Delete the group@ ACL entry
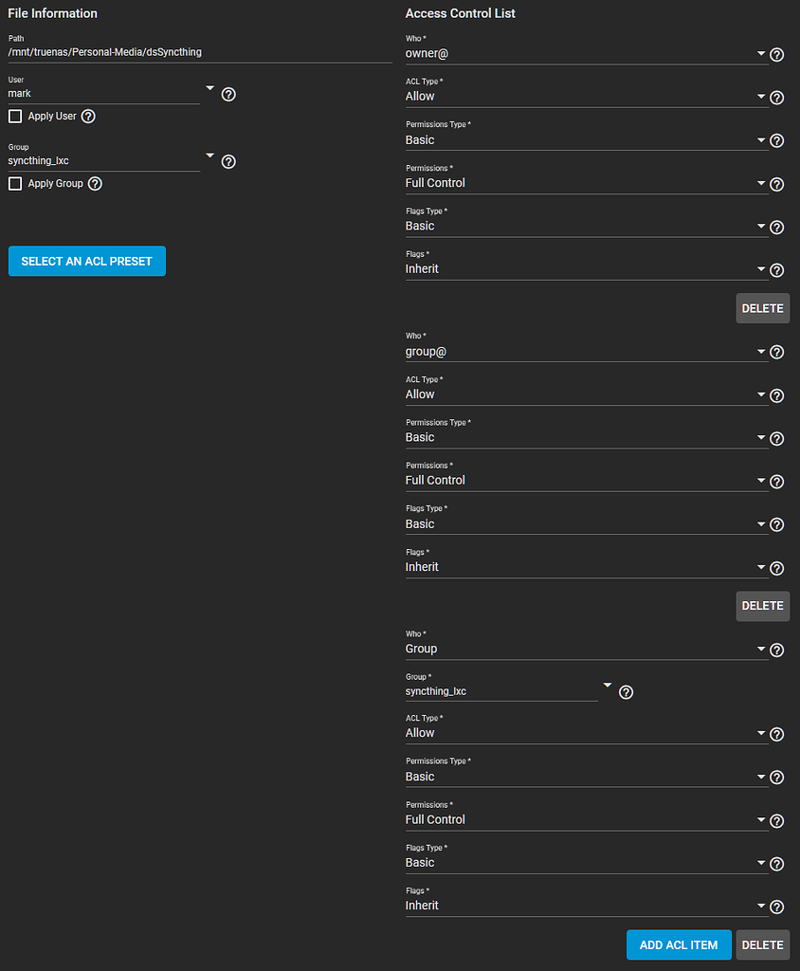Viewport: 800px width, 971px height. point(762,605)
